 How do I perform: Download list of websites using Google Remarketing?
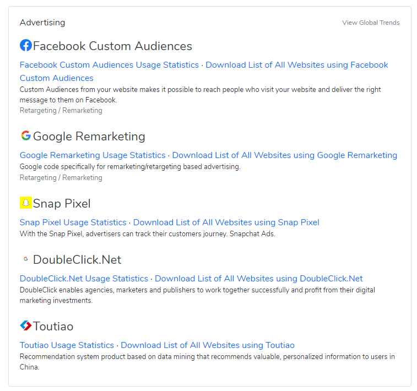pyautogui.click(x=284, y=155)
